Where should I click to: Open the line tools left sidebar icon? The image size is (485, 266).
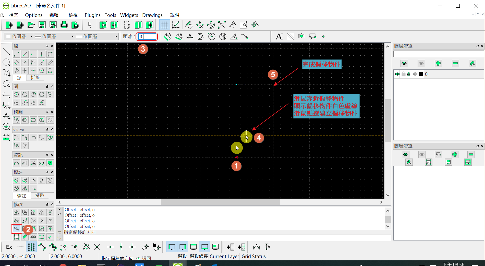pos(6,52)
